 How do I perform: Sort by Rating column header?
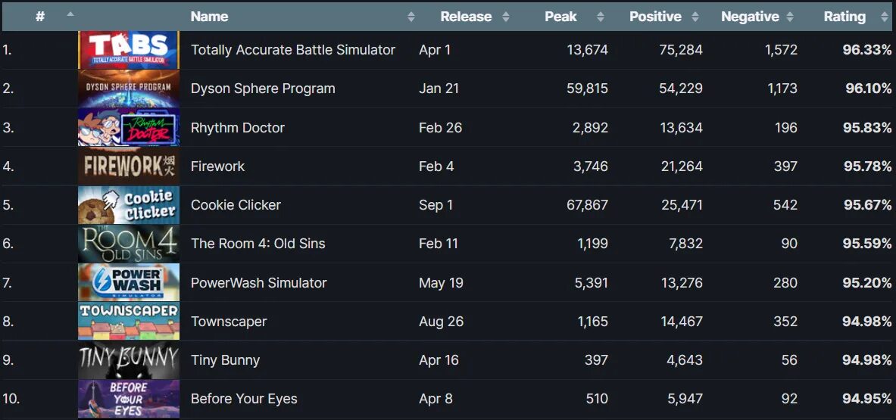(844, 17)
